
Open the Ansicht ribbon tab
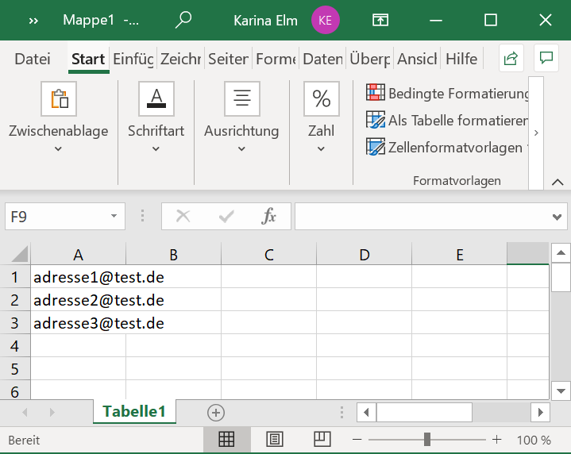tap(417, 59)
